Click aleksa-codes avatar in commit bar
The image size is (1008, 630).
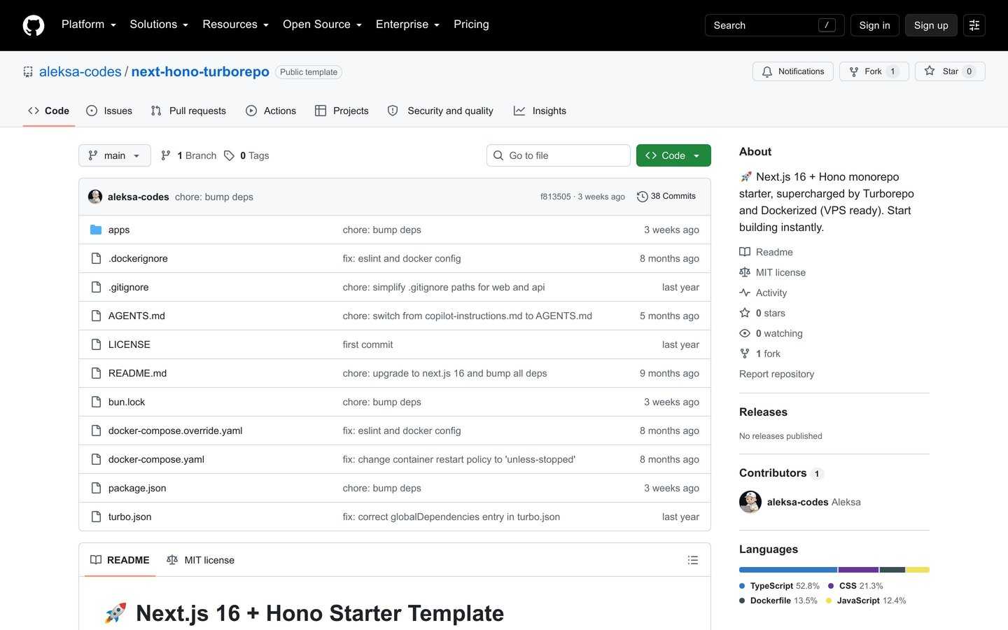pos(95,197)
